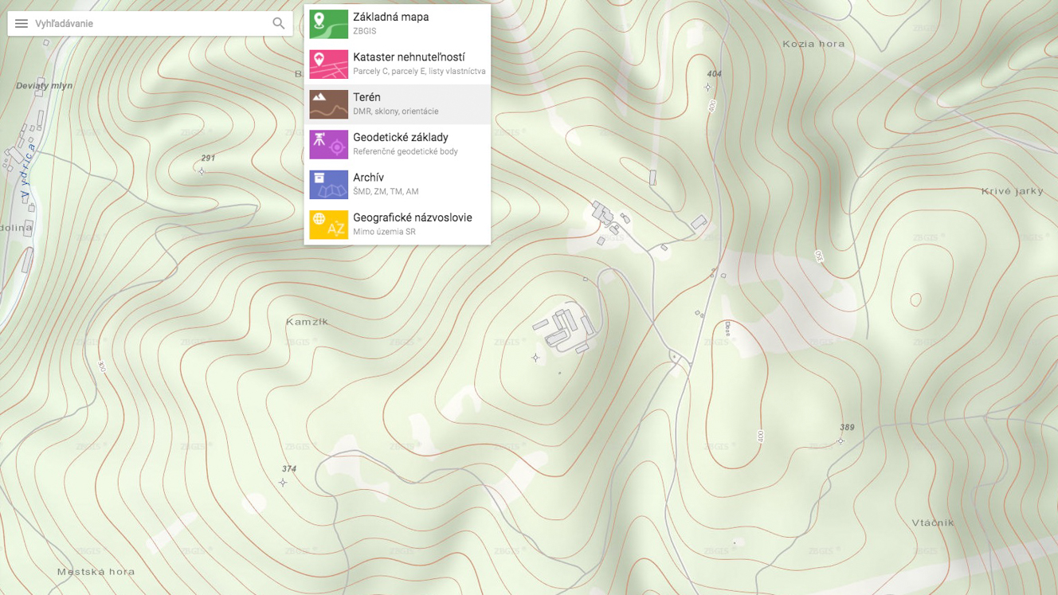The width and height of the screenshot is (1058, 595).
Task: Click the Deviaty mlyn map label
Action: [x=44, y=86]
